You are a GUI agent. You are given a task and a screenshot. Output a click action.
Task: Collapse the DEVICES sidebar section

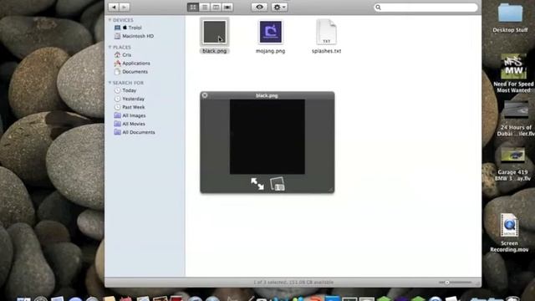(x=110, y=20)
